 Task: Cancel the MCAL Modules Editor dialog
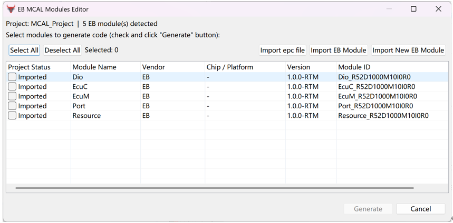pos(421,209)
